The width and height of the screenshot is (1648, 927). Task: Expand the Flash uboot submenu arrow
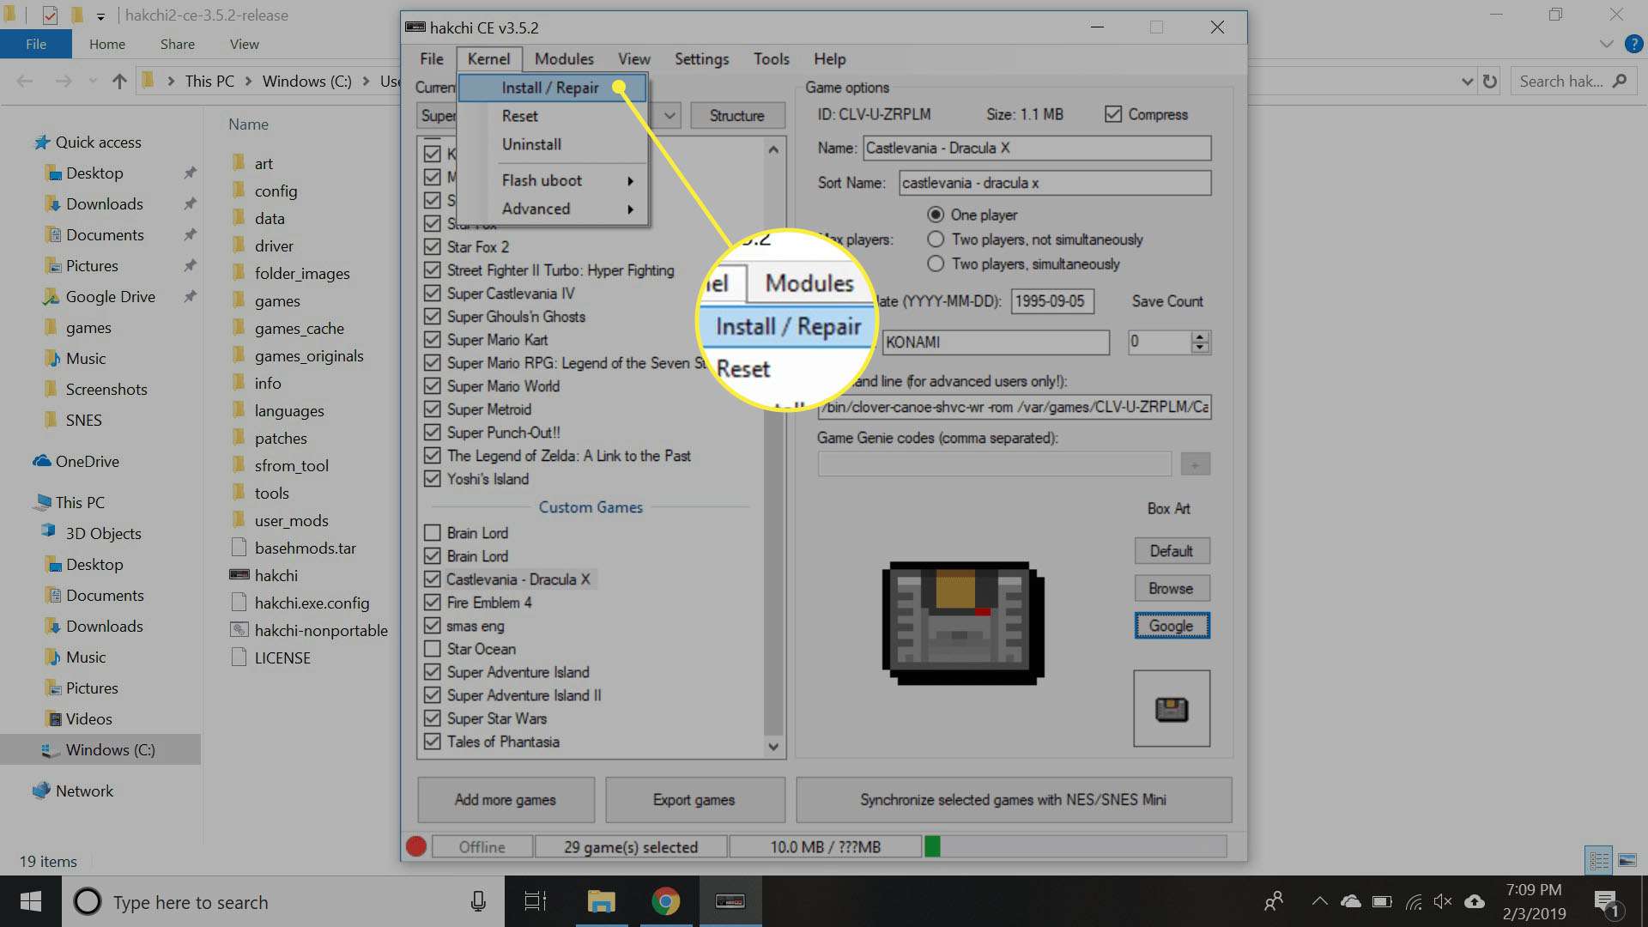coord(629,180)
